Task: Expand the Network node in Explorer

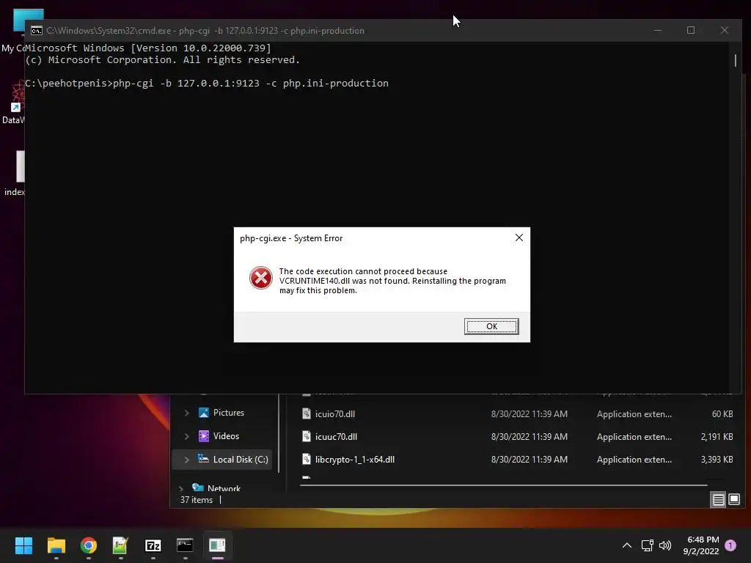Action: [x=181, y=488]
